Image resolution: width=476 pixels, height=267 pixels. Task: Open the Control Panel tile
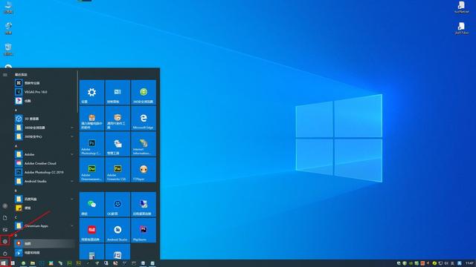pos(118,92)
